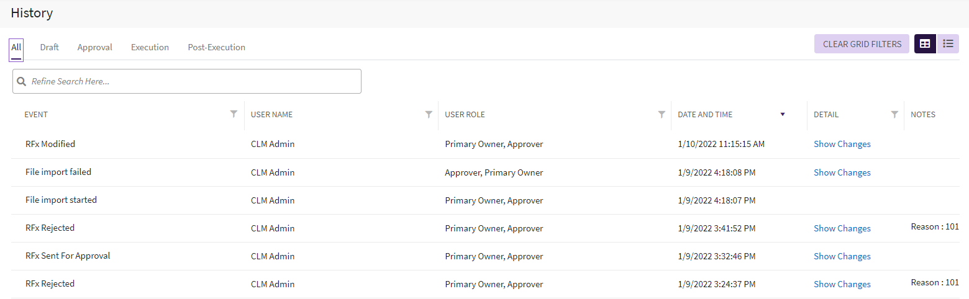Open the Event column filter icon
The width and height of the screenshot is (969, 299).
tap(234, 114)
